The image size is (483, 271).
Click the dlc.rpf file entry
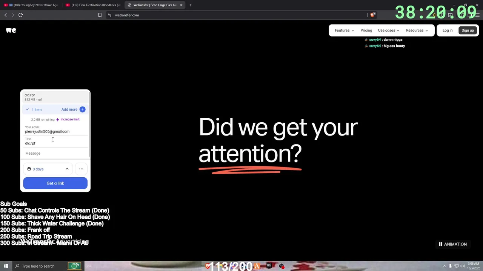[x=55, y=97]
